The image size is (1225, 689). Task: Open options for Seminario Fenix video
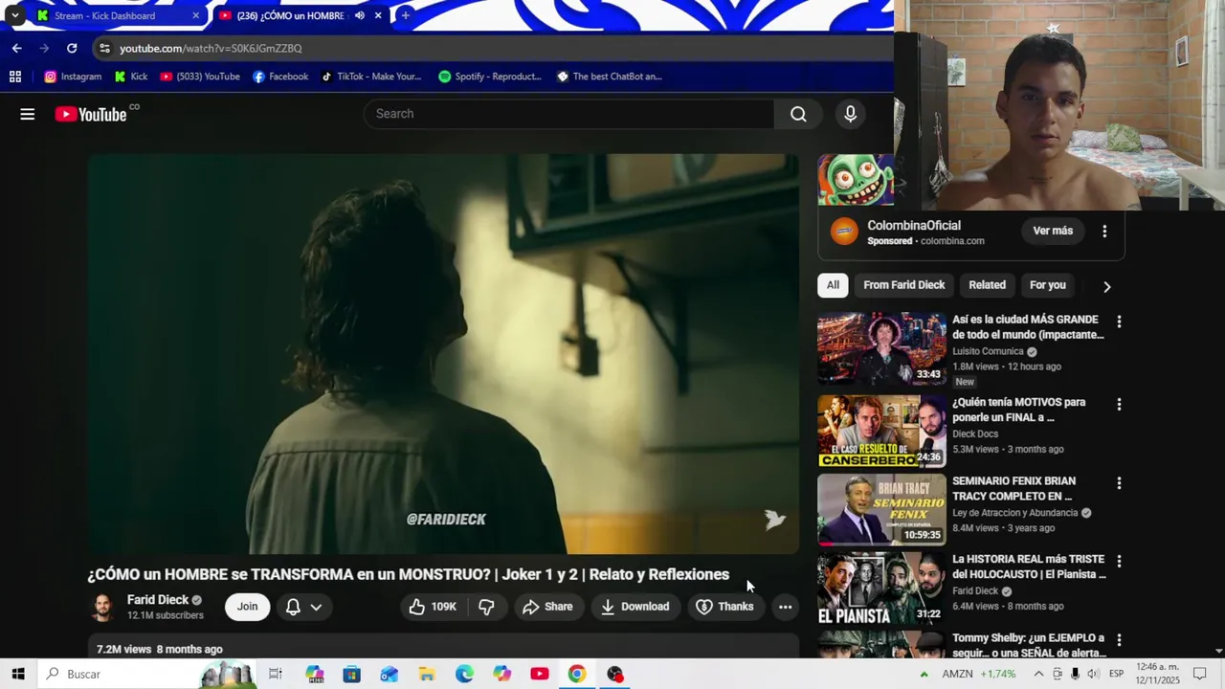coord(1119,483)
